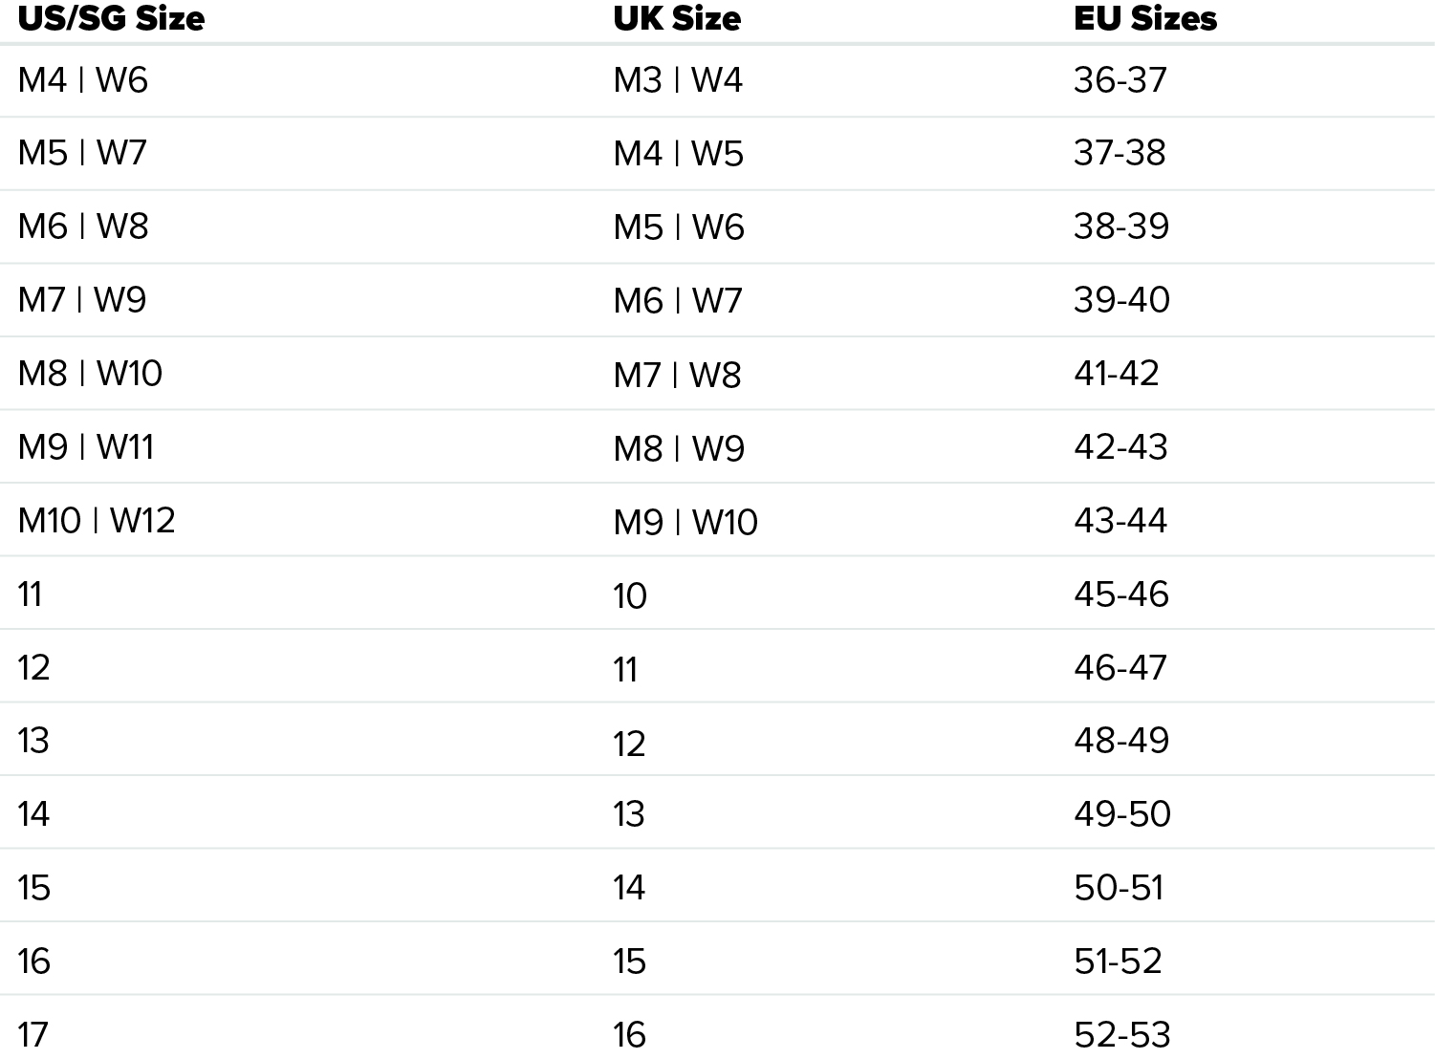Click the US/SG Size column header
Viewport: 1435px width, 1059px height.
[x=111, y=18]
